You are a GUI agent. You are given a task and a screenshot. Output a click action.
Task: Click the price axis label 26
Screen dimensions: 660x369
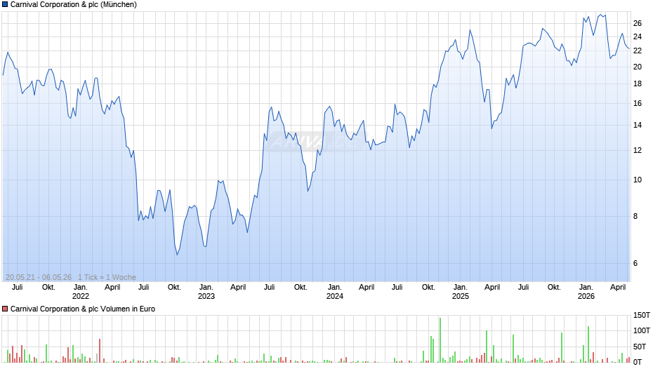click(638, 24)
